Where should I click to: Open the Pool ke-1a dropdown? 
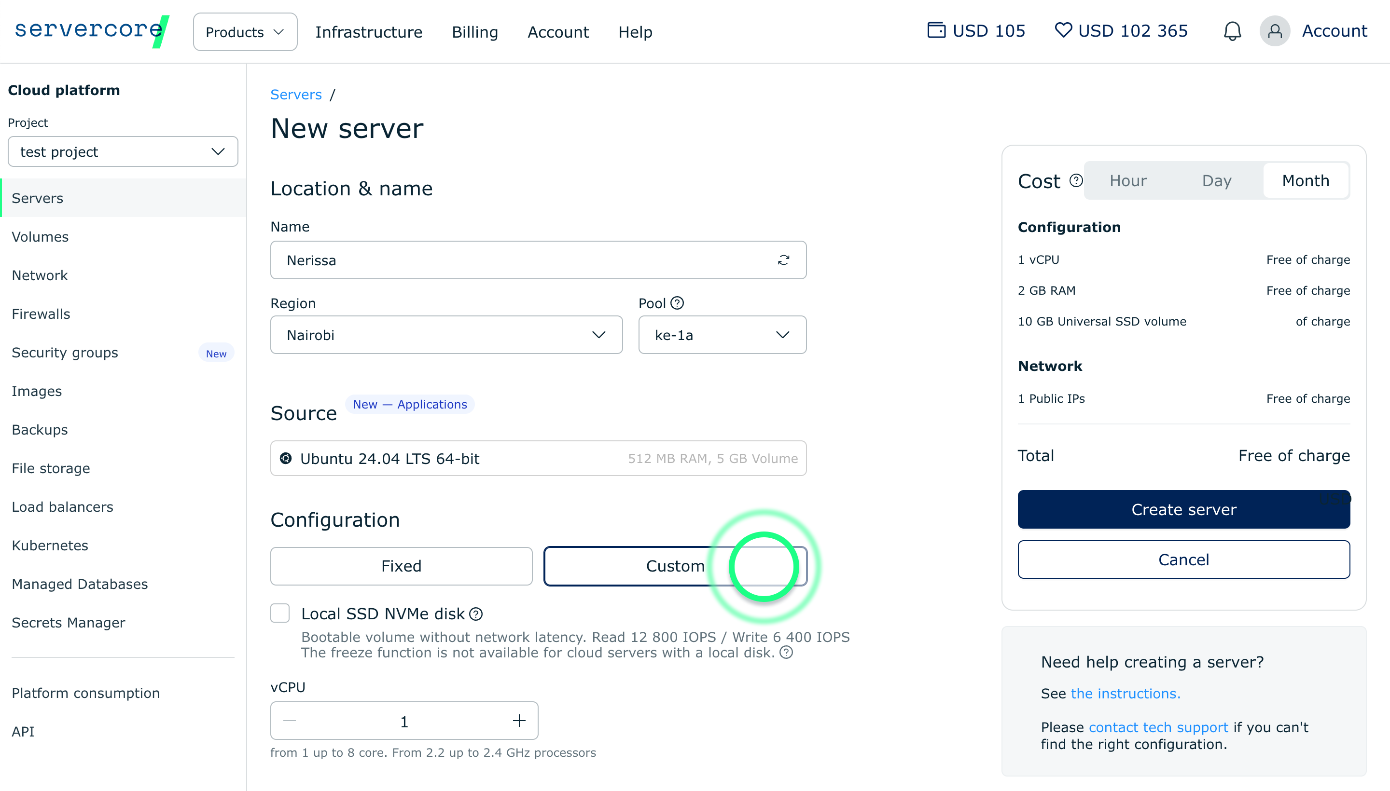tap(722, 335)
